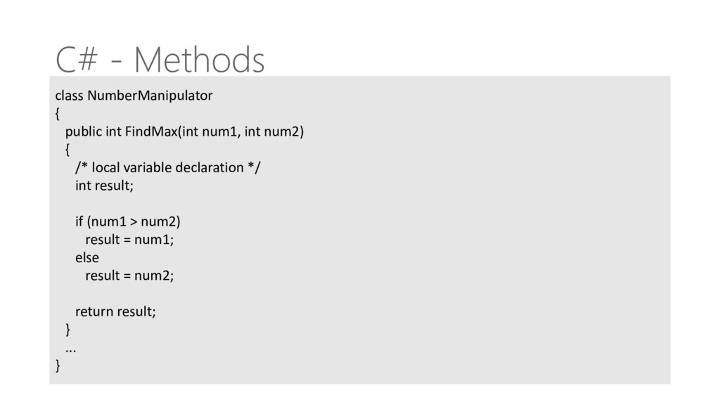The image size is (720, 405).
Task: Click the 'result = num1;' assignment
Action: 129,240
